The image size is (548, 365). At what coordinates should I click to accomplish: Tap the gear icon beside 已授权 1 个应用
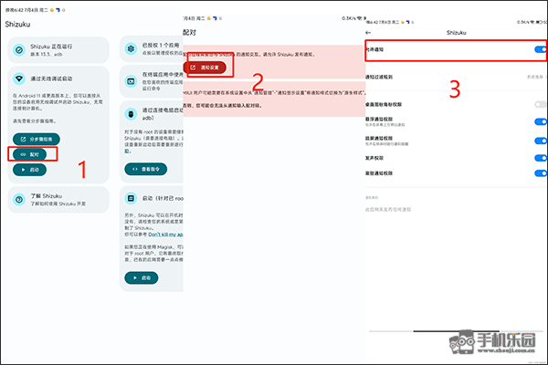tap(131, 49)
